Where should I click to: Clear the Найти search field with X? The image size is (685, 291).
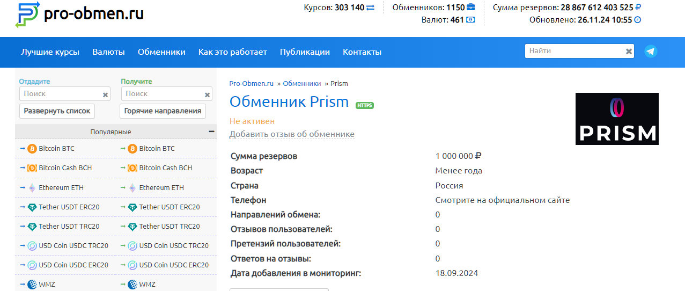[x=629, y=52]
